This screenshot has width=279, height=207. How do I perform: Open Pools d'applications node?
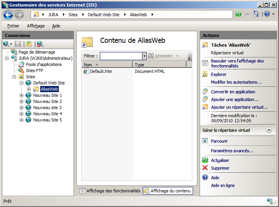[43, 64]
